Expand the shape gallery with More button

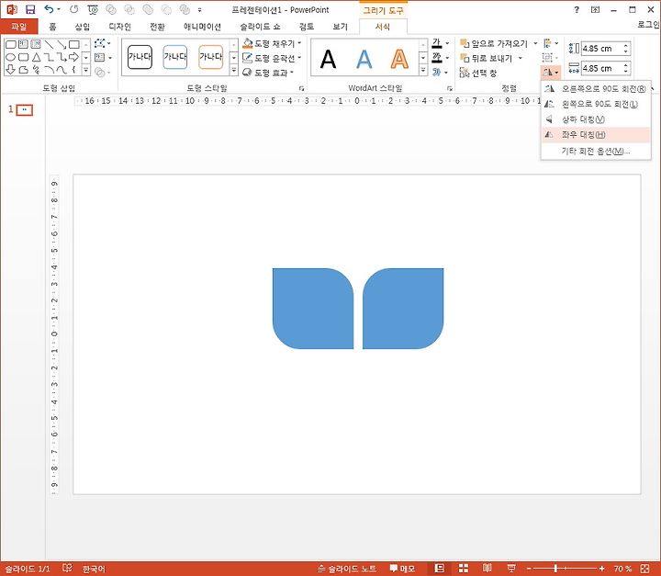tap(86, 70)
